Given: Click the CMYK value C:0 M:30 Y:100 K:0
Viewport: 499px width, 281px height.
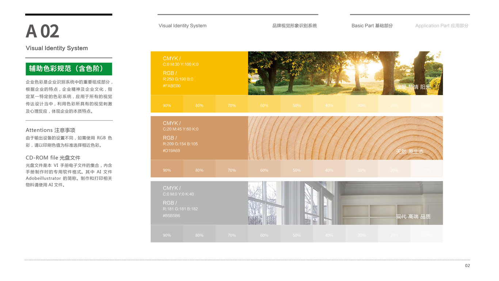Looking at the screenshot, I should [x=181, y=64].
